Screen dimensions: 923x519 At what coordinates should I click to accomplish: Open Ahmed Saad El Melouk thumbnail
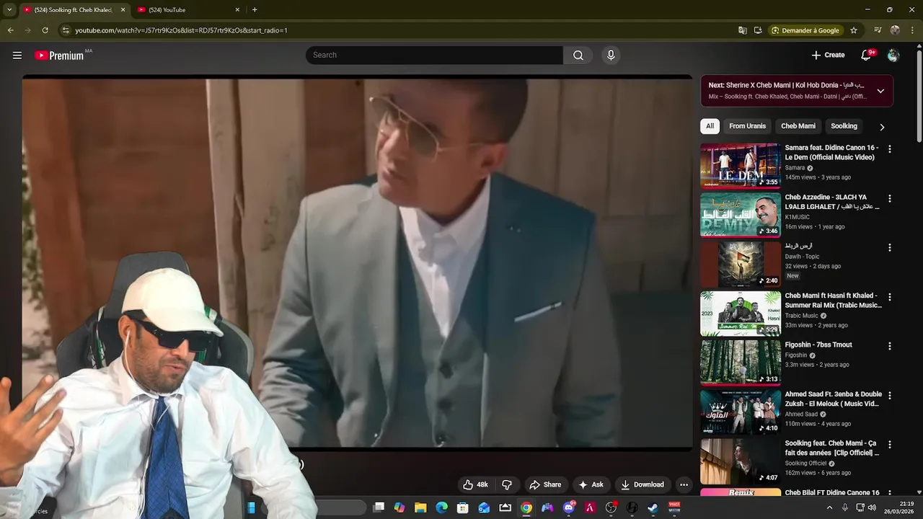(741, 412)
